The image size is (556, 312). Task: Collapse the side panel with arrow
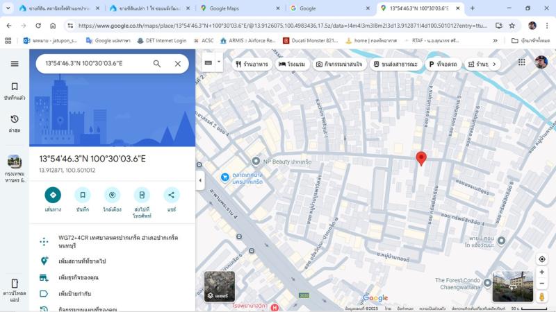[x=200, y=180]
